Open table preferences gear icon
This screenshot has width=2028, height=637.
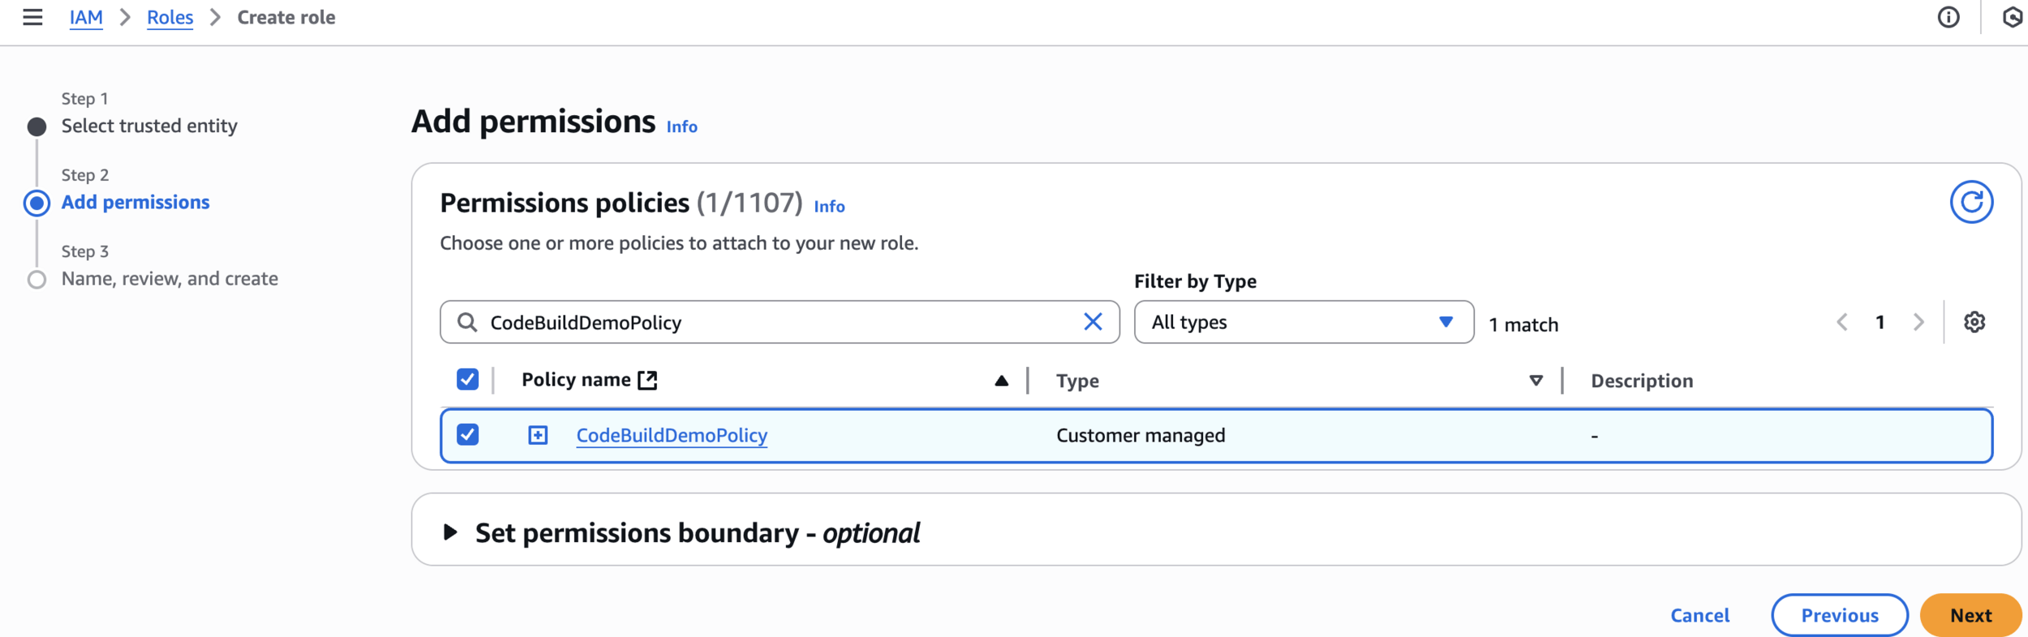click(1974, 322)
